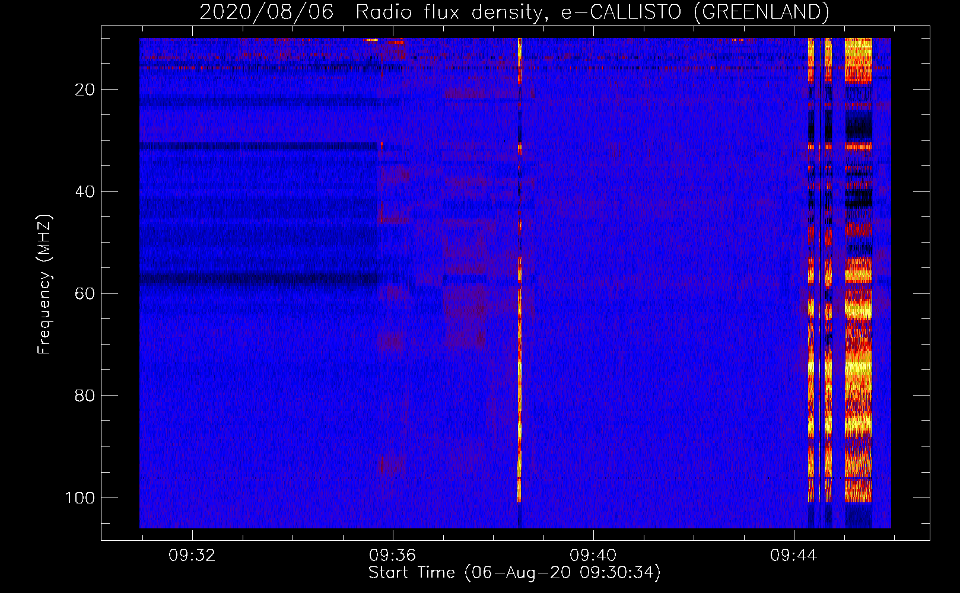The width and height of the screenshot is (960, 593).
Task: Click the wide yellow burst band after 09:45
Action: point(858,270)
